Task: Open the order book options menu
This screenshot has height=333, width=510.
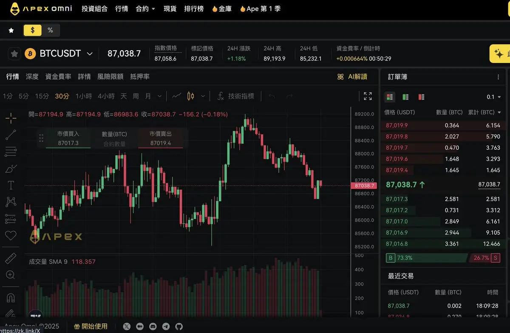Action: coord(498,77)
